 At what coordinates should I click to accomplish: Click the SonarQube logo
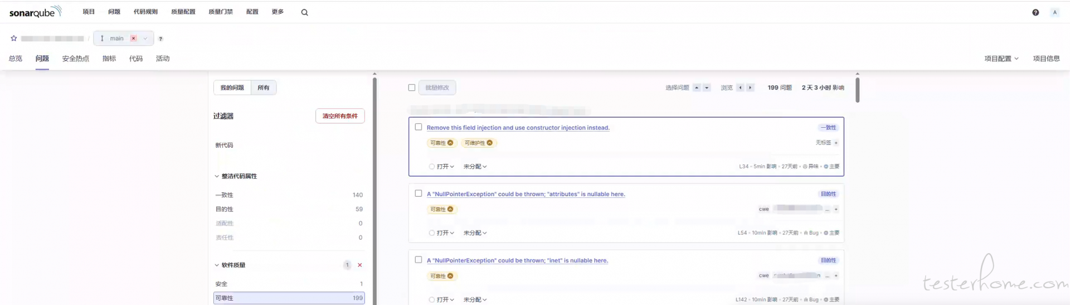click(x=35, y=12)
